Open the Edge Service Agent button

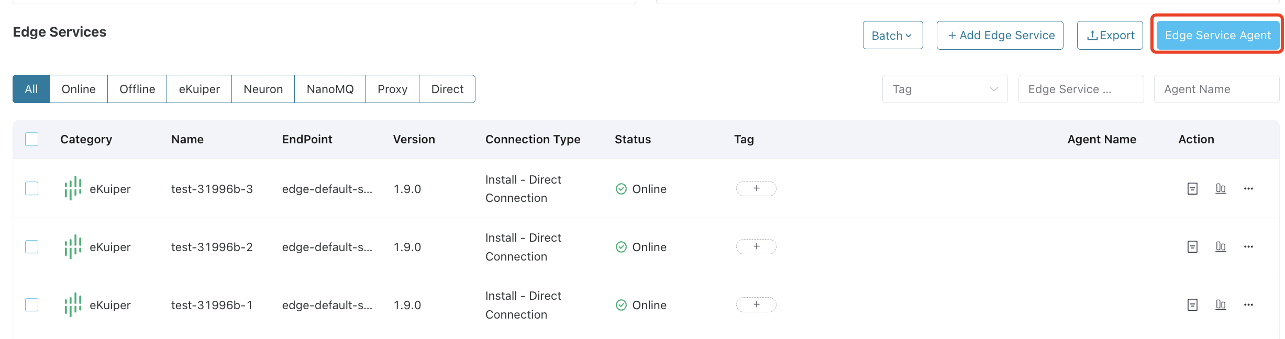pyautogui.click(x=1217, y=36)
